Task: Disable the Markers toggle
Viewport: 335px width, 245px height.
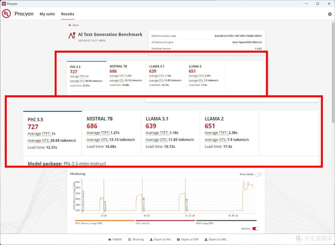Action: [x=255, y=229]
